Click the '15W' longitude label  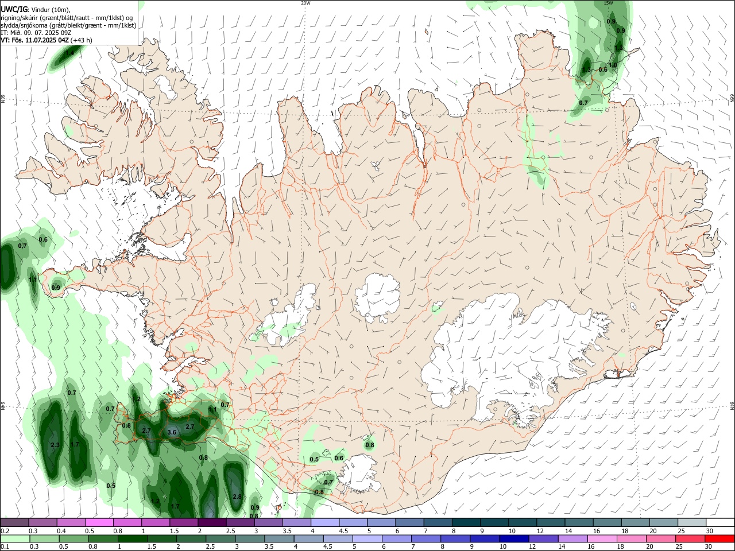608,3
